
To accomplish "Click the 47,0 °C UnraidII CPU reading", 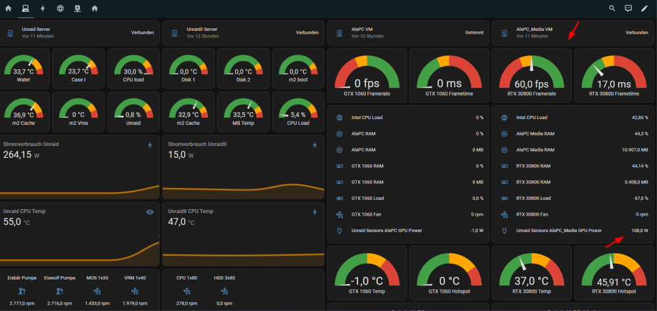I will point(183,222).
